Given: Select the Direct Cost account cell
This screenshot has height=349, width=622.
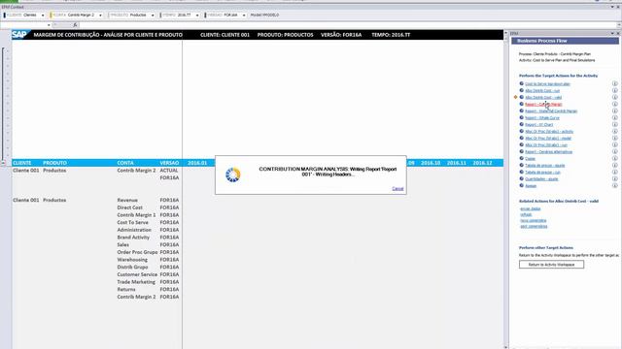Looking at the screenshot, I should click(129, 207).
